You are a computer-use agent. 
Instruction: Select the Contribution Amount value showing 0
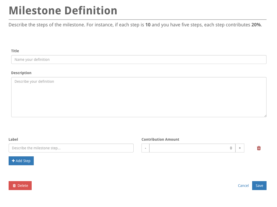point(192,148)
